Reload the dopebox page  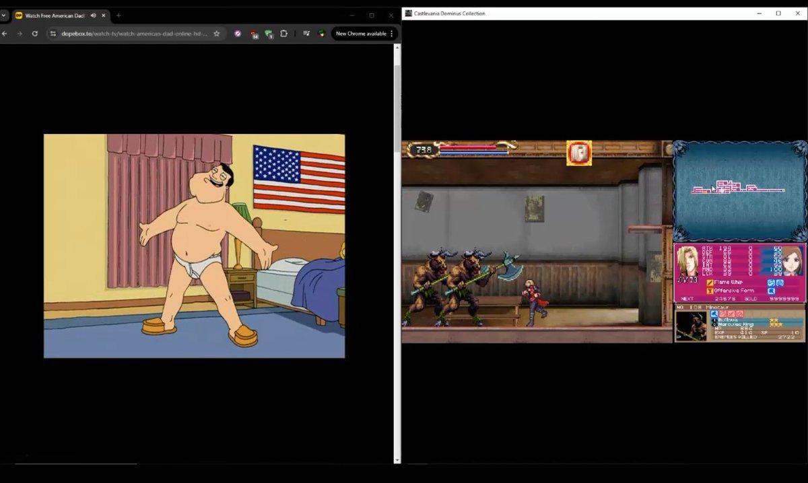click(35, 34)
